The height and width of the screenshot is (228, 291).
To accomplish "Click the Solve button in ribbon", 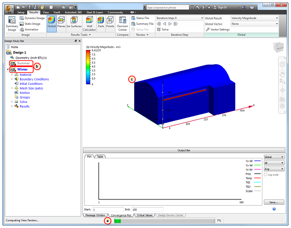I will (x=163, y=30).
